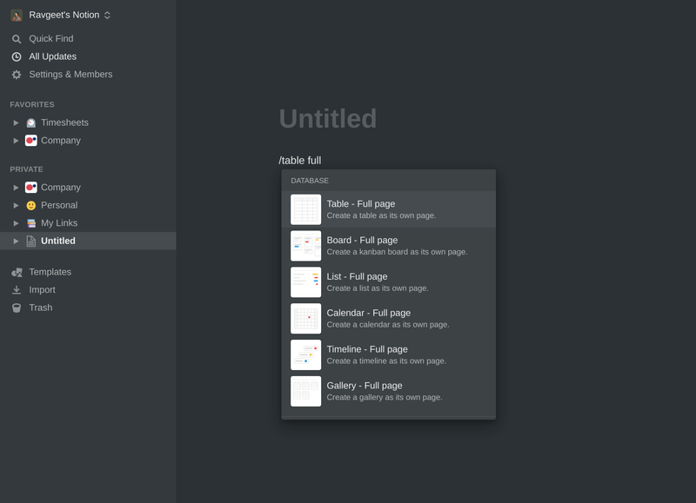Expand the Untitled page in Private

[x=16, y=241]
